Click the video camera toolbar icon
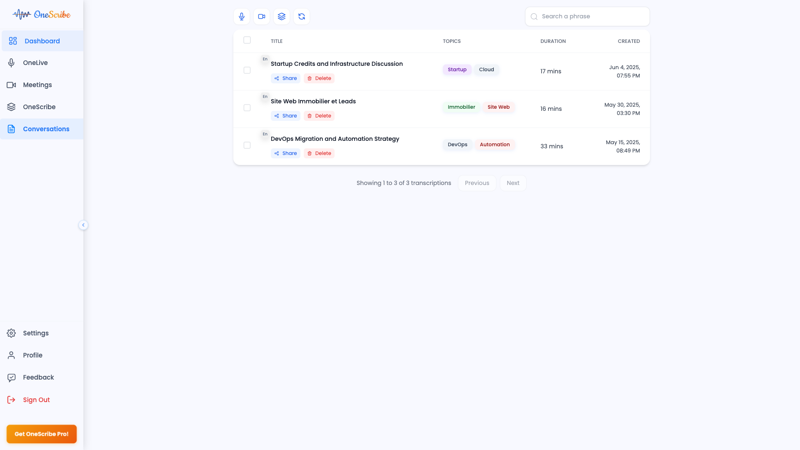Image resolution: width=800 pixels, height=450 pixels. coord(262,17)
